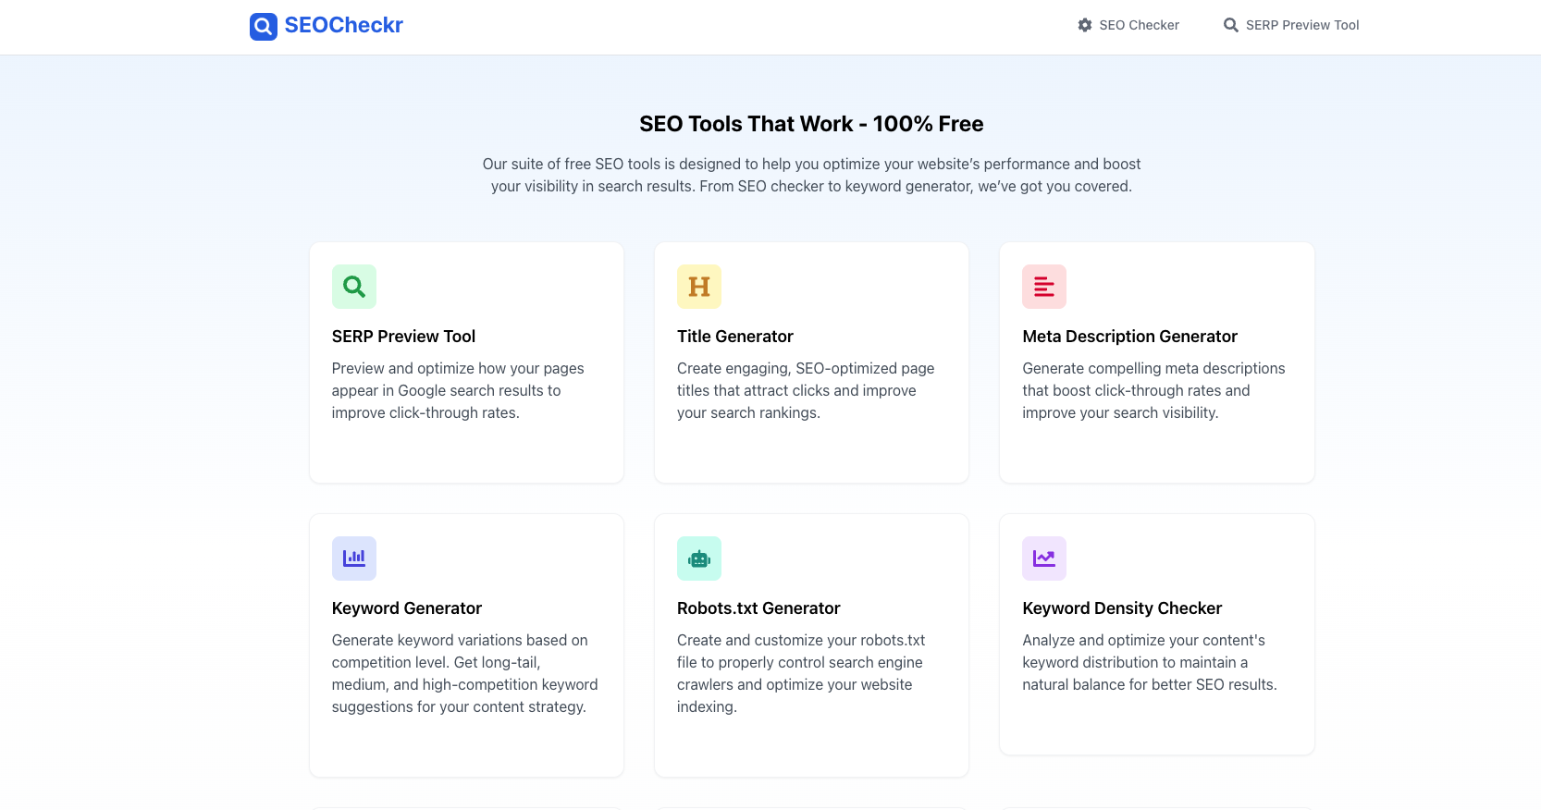Click the search icon beside SERP Preview Tool

(1231, 25)
